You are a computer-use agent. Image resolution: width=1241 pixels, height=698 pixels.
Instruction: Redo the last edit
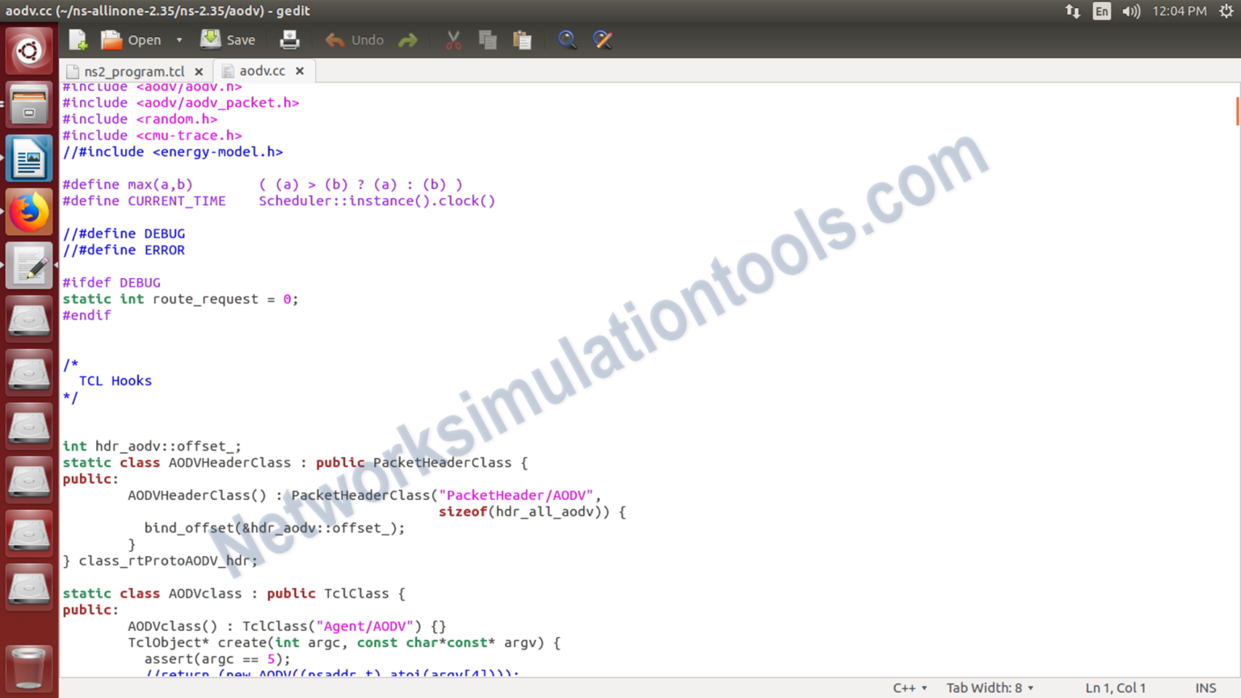click(x=407, y=40)
